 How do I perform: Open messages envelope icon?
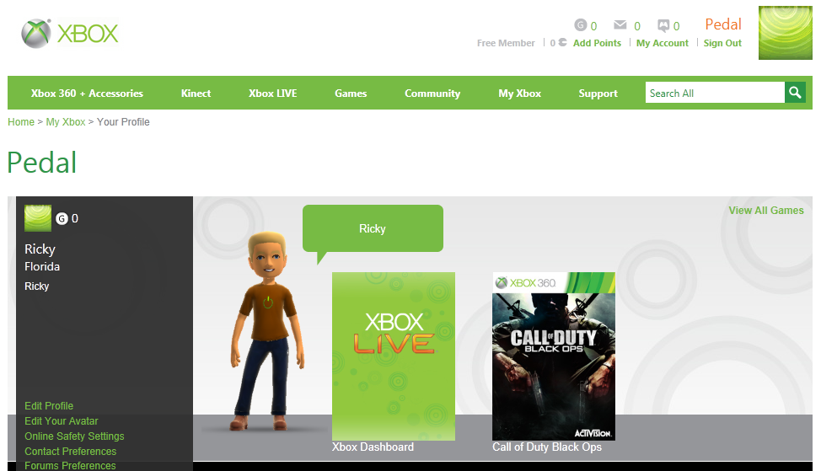click(x=620, y=24)
